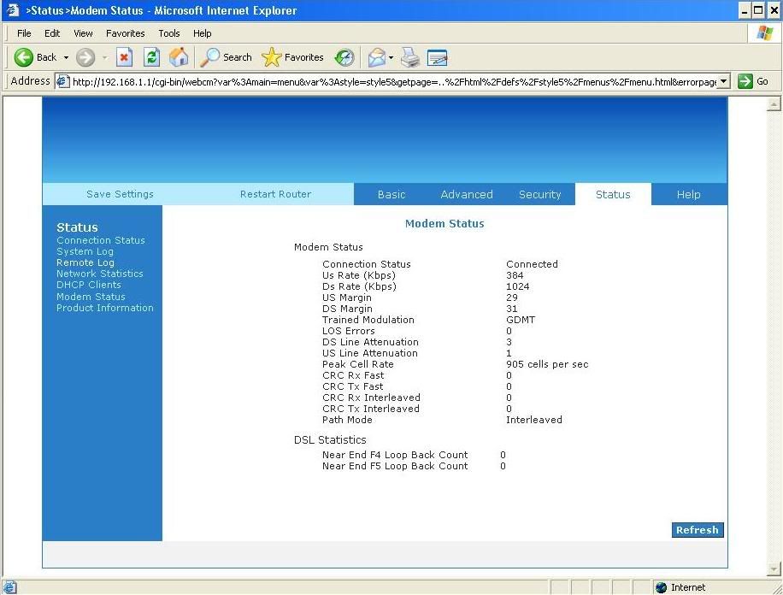The image size is (783, 595).
Task: Click inside the Address URL field
Action: click(x=385, y=81)
